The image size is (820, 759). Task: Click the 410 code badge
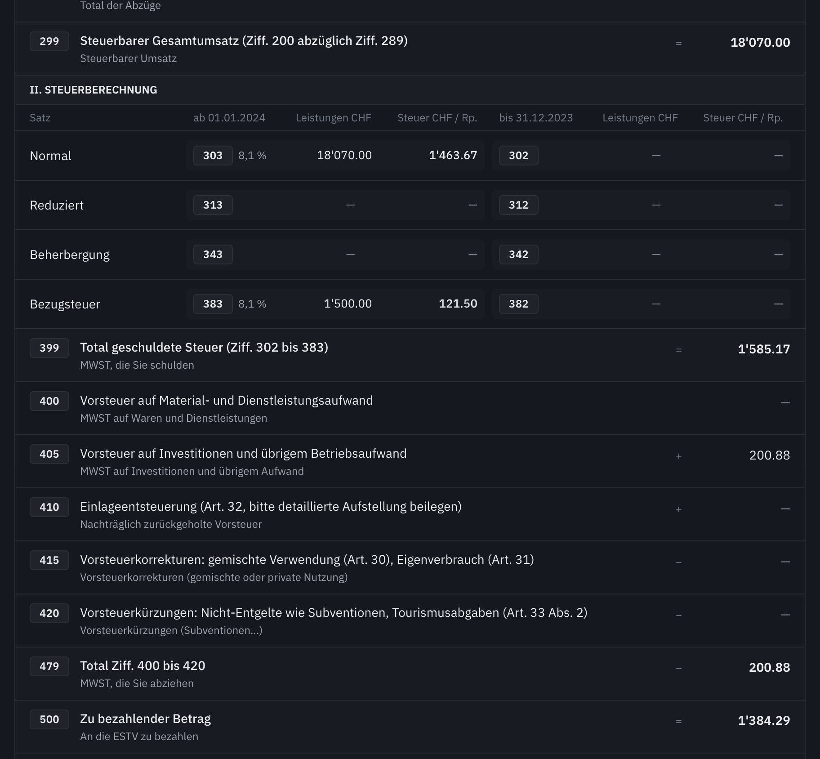pos(49,507)
